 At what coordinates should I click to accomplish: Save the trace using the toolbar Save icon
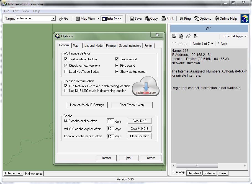[x=136, y=19]
